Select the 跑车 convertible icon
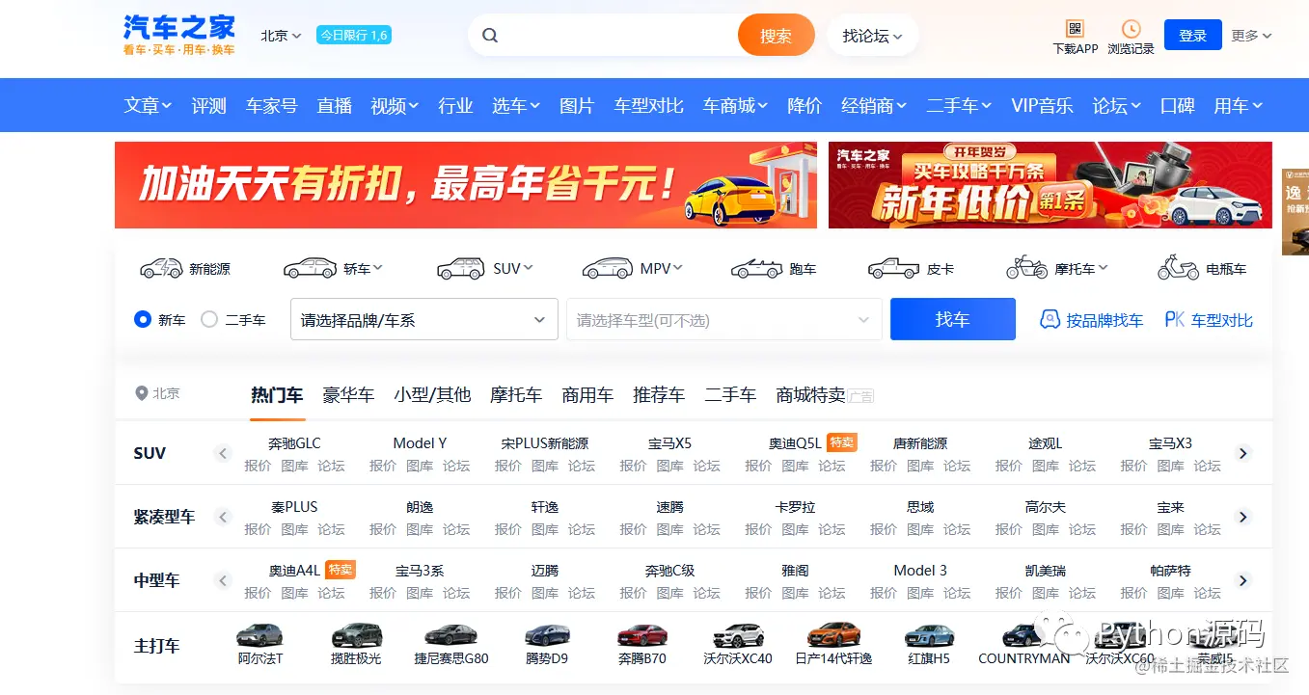This screenshot has width=1309, height=695. click(756, 268)
